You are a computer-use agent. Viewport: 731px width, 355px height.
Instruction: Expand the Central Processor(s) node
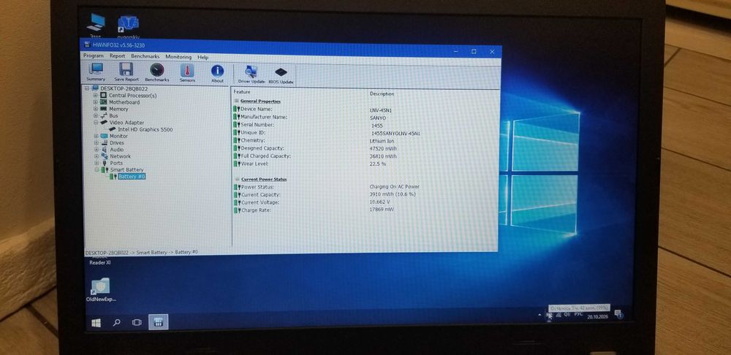[x=95, y=96]
